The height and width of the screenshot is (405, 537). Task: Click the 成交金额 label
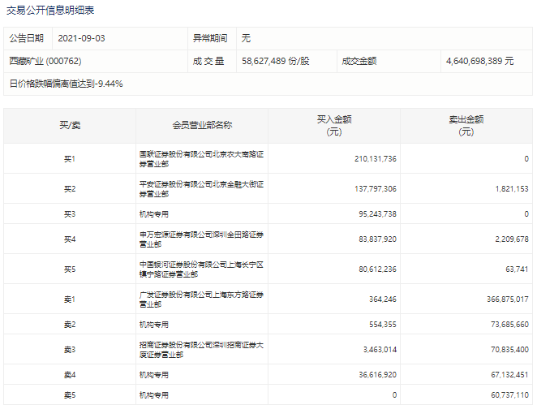coord(359,61)
